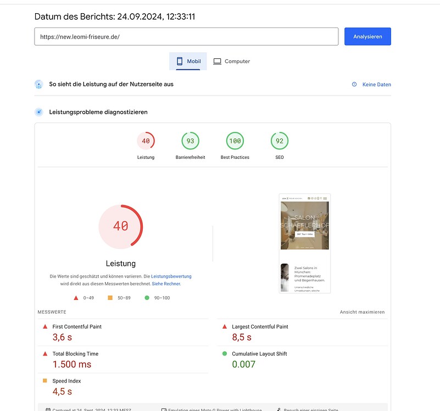Screen dimensions: 440x411
Task: Click the red triangle beside Largest Contentful Paint
Action: click(225, 326)
